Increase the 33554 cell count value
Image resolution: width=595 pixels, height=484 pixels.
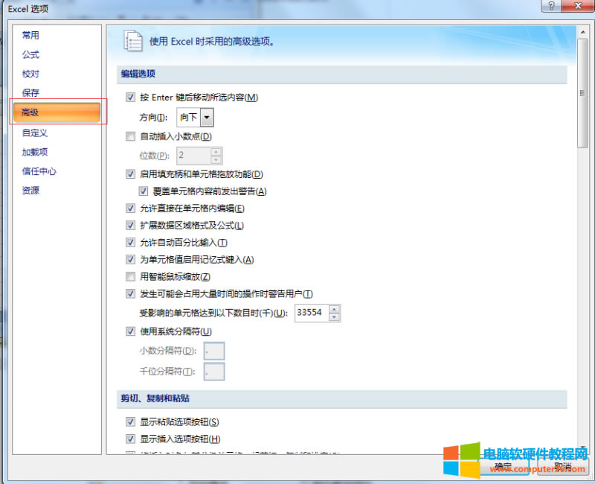334,308
